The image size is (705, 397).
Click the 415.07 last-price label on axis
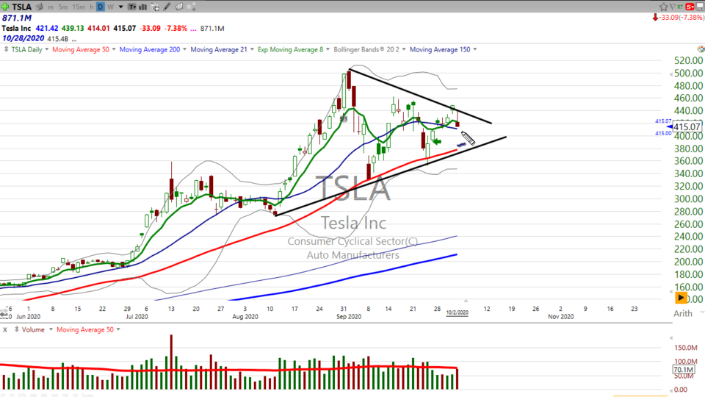click(687, 127)
